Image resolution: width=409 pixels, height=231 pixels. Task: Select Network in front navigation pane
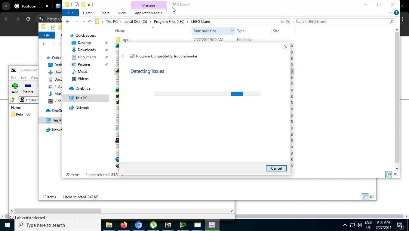click(82, 108)
